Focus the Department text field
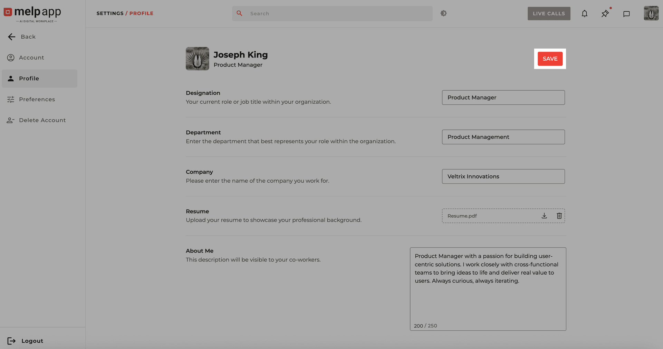 (x=503, y=137)
